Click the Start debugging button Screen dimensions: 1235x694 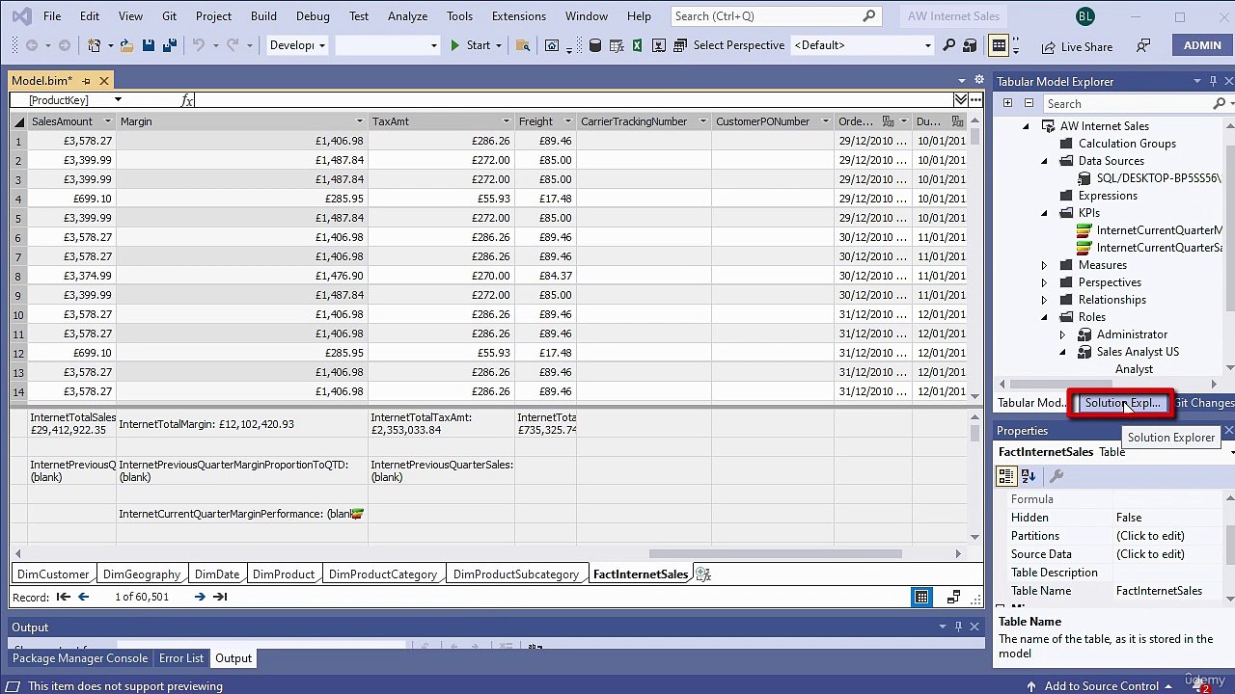(470, 45)
